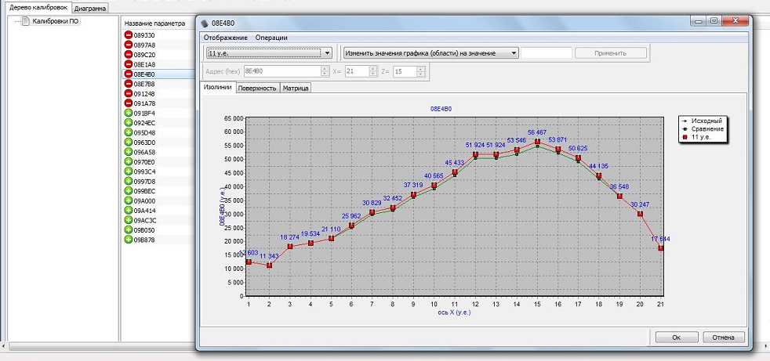
Task: Click the green plus icon beside 09B878
Action: (x=129, y=240)
